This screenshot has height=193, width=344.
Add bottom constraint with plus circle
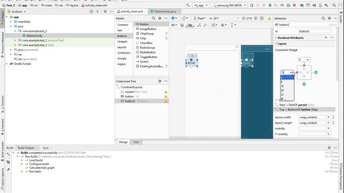tap(304, 84)
